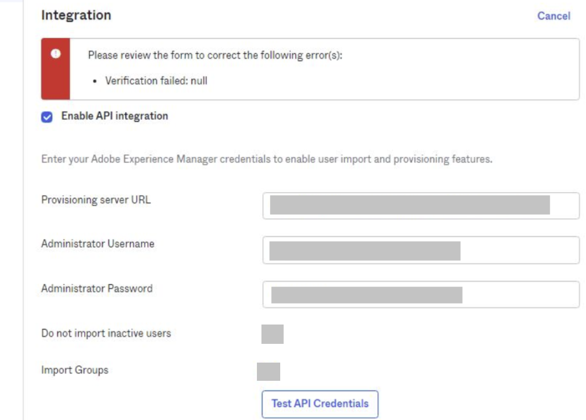586x420 pixels.
Task: Focus the Provisioning server URL field
Action: (x=421, y=206)
